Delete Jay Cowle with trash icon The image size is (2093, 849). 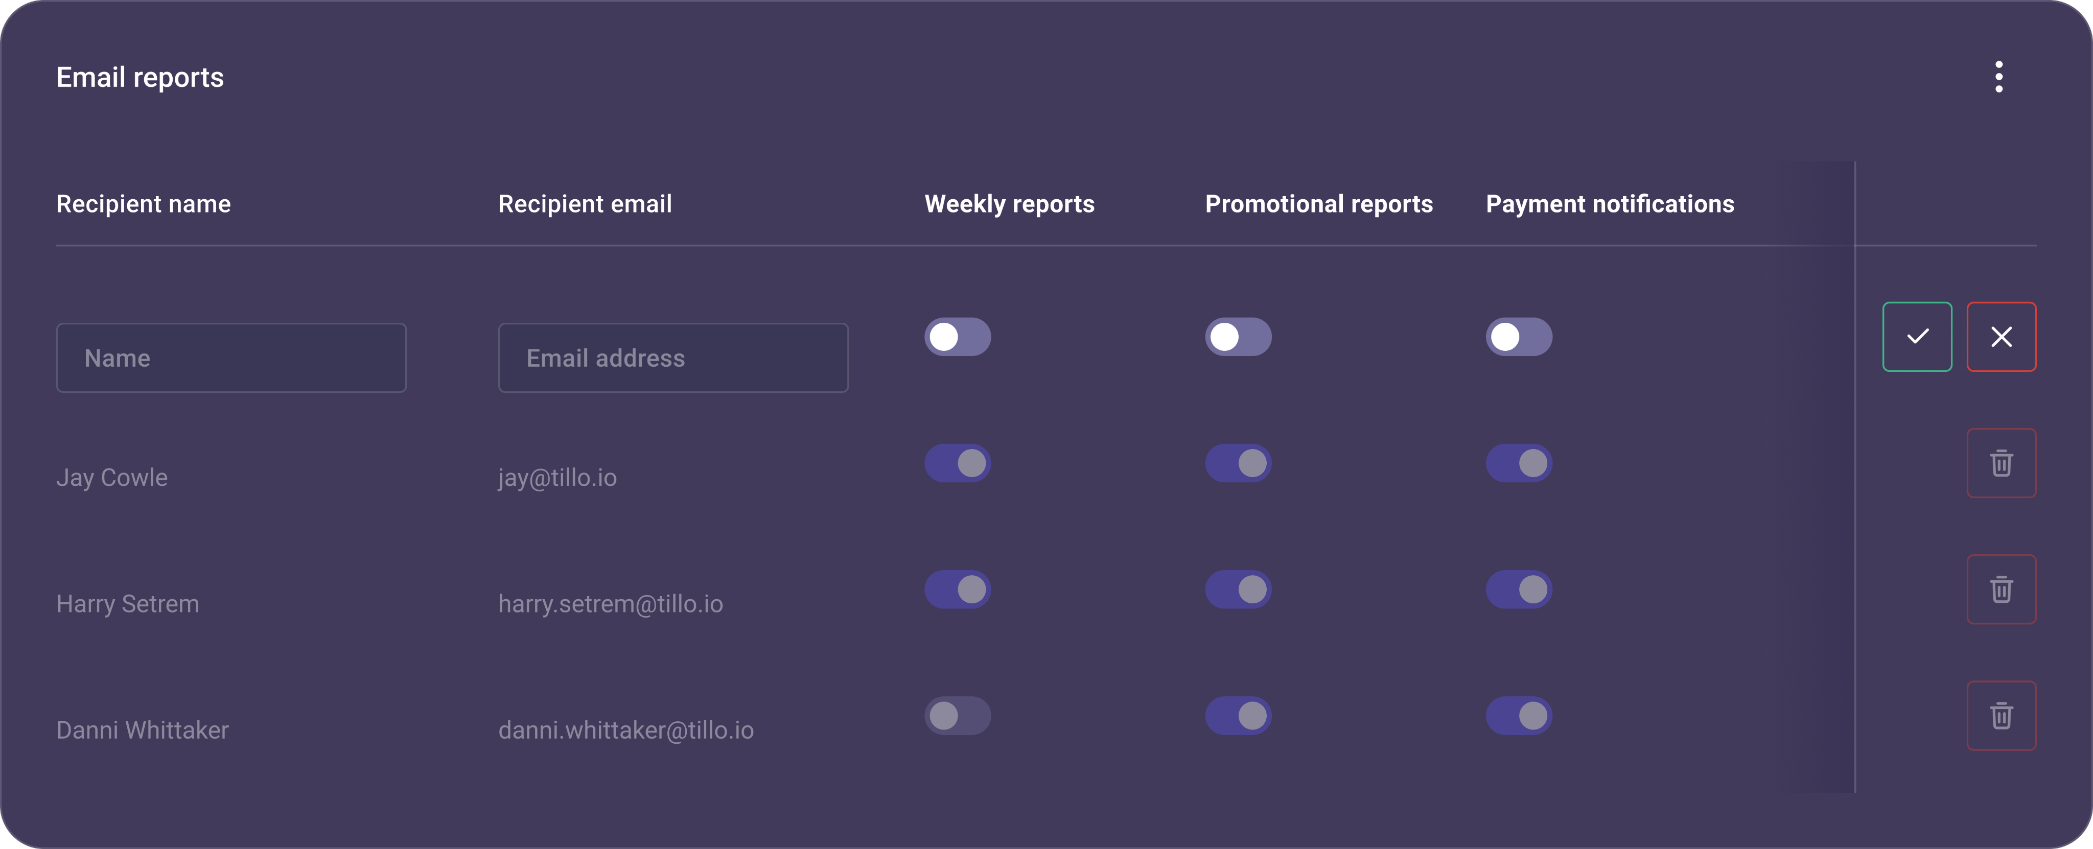(x=2001, y=463)
